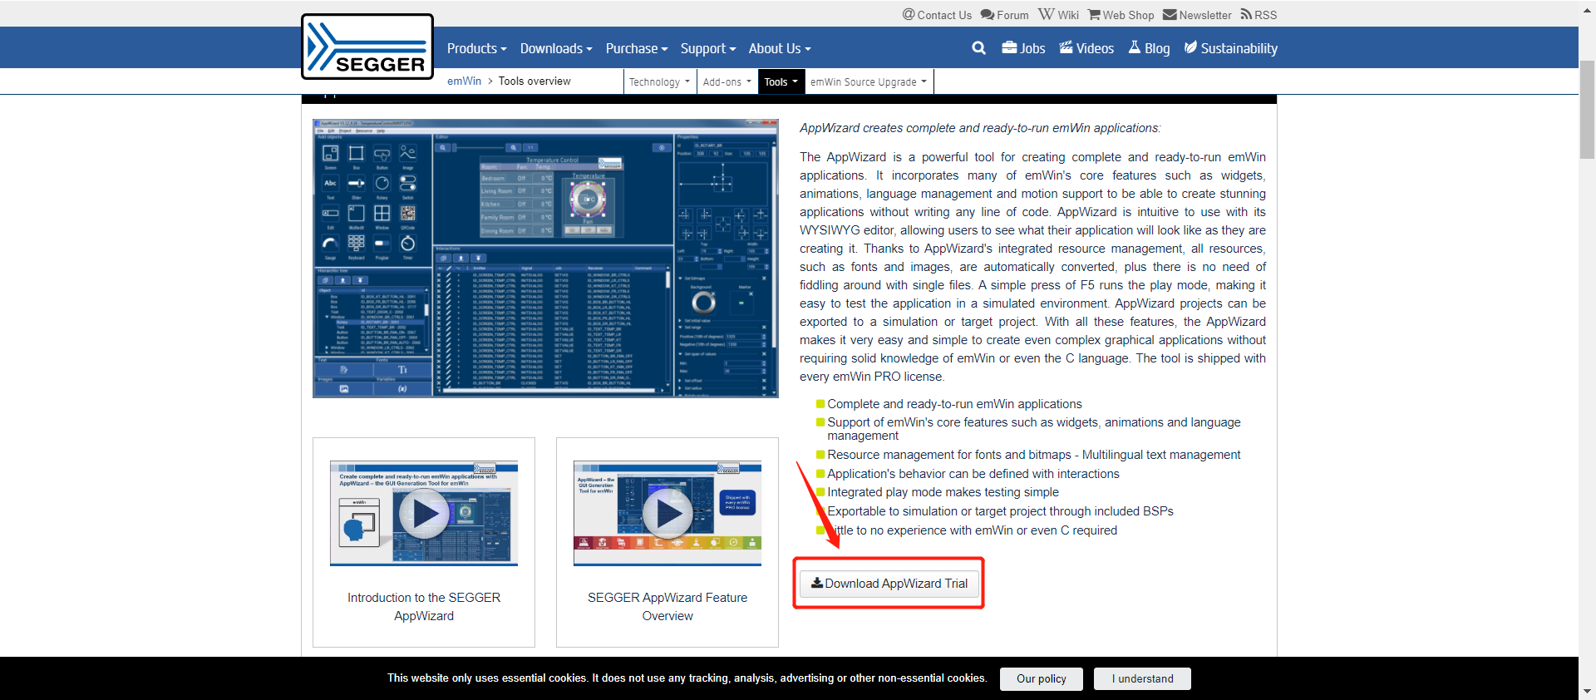The height and width of the screenshot is (700, 1596).
Task: Click the emWin breadcrumb link
Action: click(x=464, y=81)
